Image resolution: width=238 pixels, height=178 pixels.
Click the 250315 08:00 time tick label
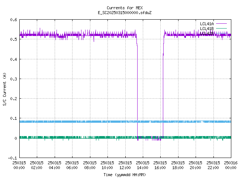(90, 165)
